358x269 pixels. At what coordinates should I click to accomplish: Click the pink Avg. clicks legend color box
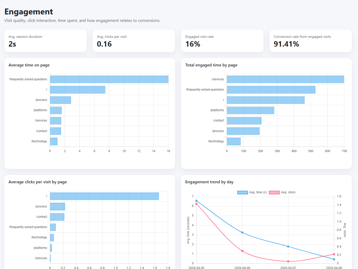(274, 192)
